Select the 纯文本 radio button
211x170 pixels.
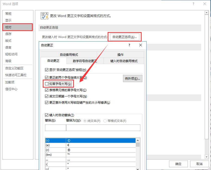85,121
